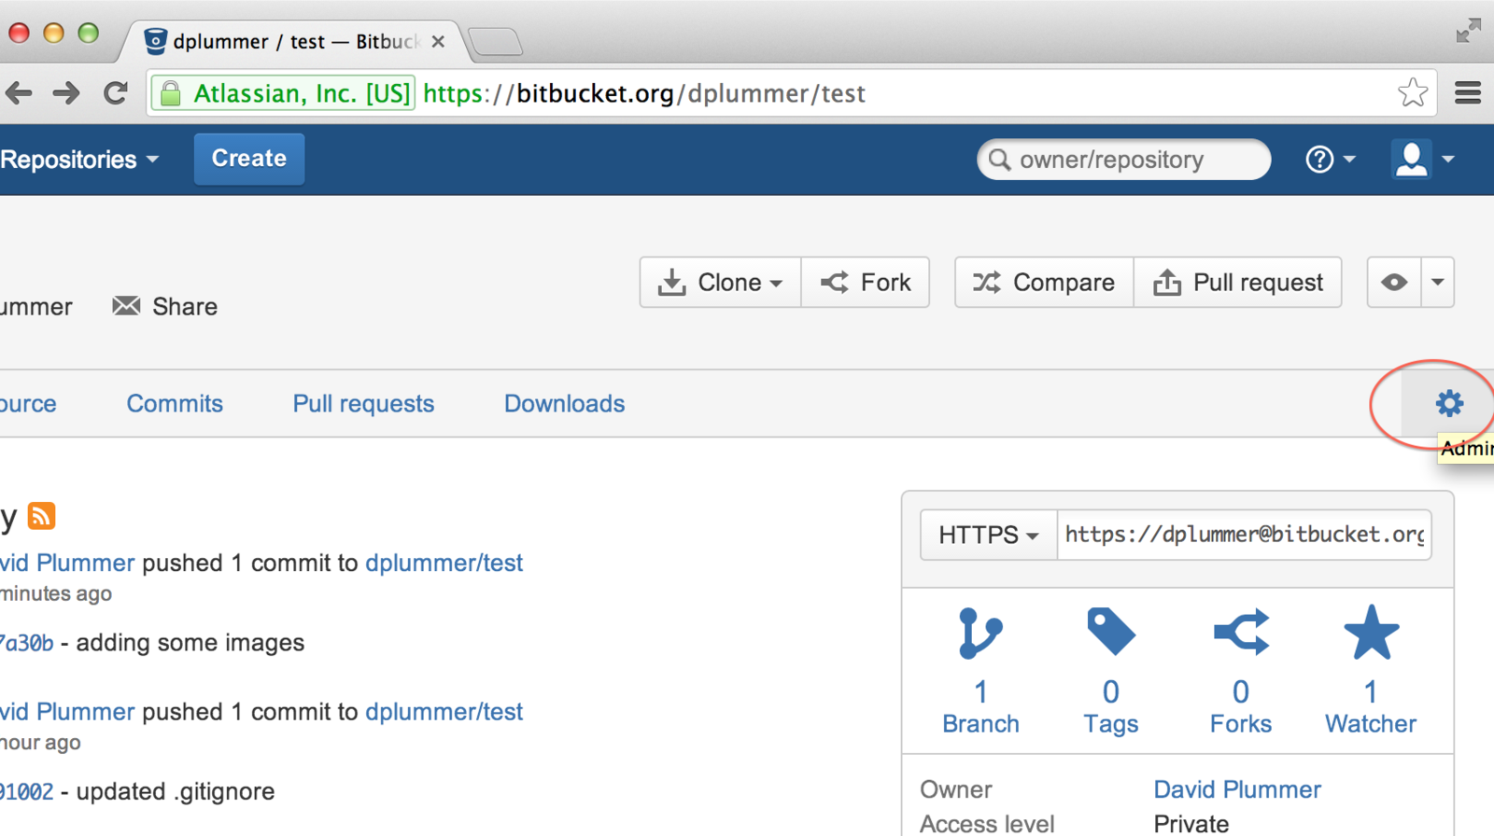Go forward with browser forward arrow
The image size is (1494, 836).
tap(66, 92)
